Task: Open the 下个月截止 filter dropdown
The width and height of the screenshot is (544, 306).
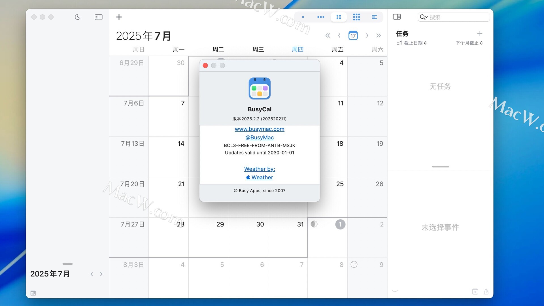Action: 469,43
